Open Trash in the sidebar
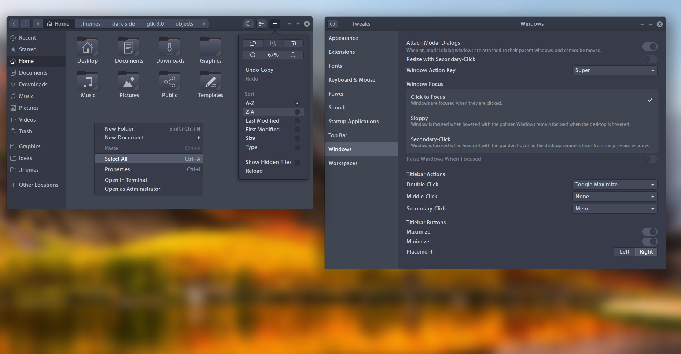Screen dimensions: 681x354 (36, 131)
